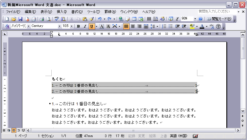This screenshot has height=140, width=247.
Task: Toggle Italic formatting
Action: pos(85,26)
